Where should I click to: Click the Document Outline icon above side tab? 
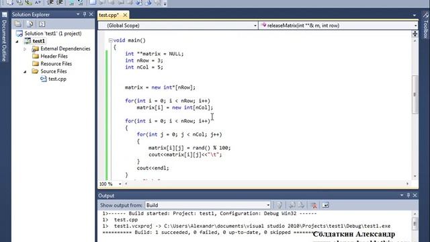[5, 15]
